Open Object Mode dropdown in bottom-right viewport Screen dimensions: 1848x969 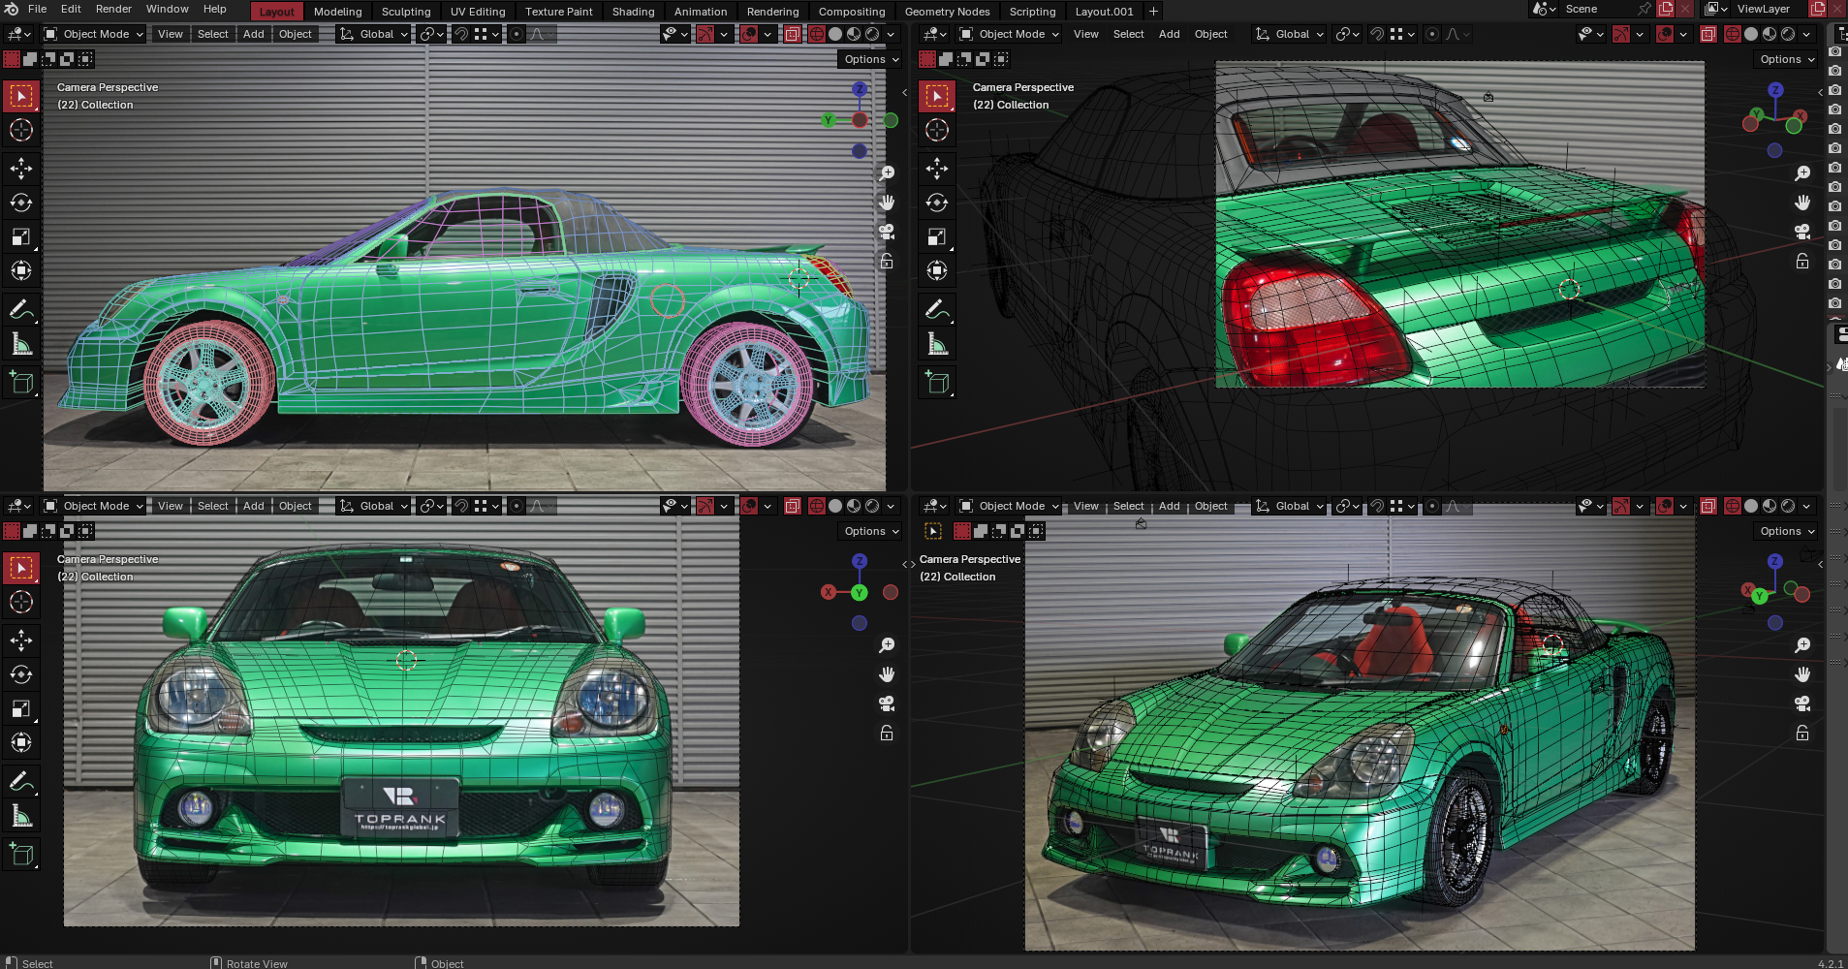pos(1011,506)
